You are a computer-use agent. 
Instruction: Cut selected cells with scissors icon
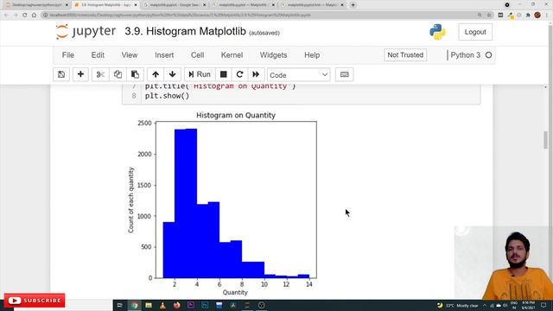point(100,74)
